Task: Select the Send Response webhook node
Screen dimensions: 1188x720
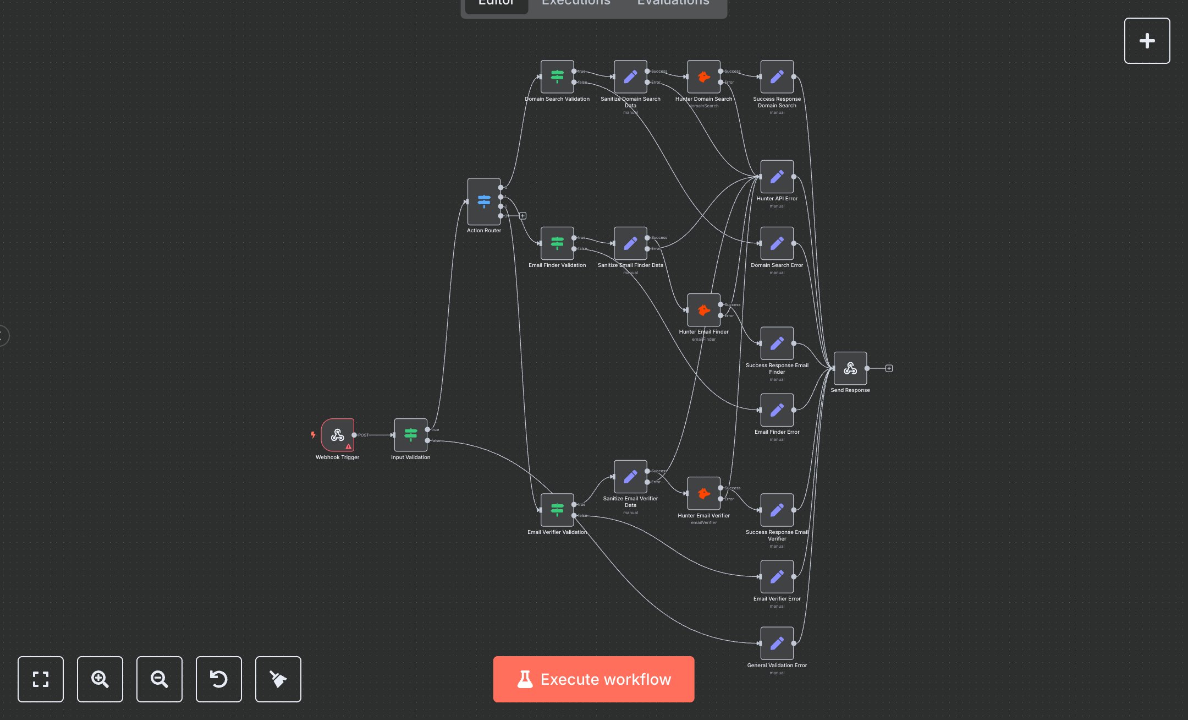Action: 850,368
